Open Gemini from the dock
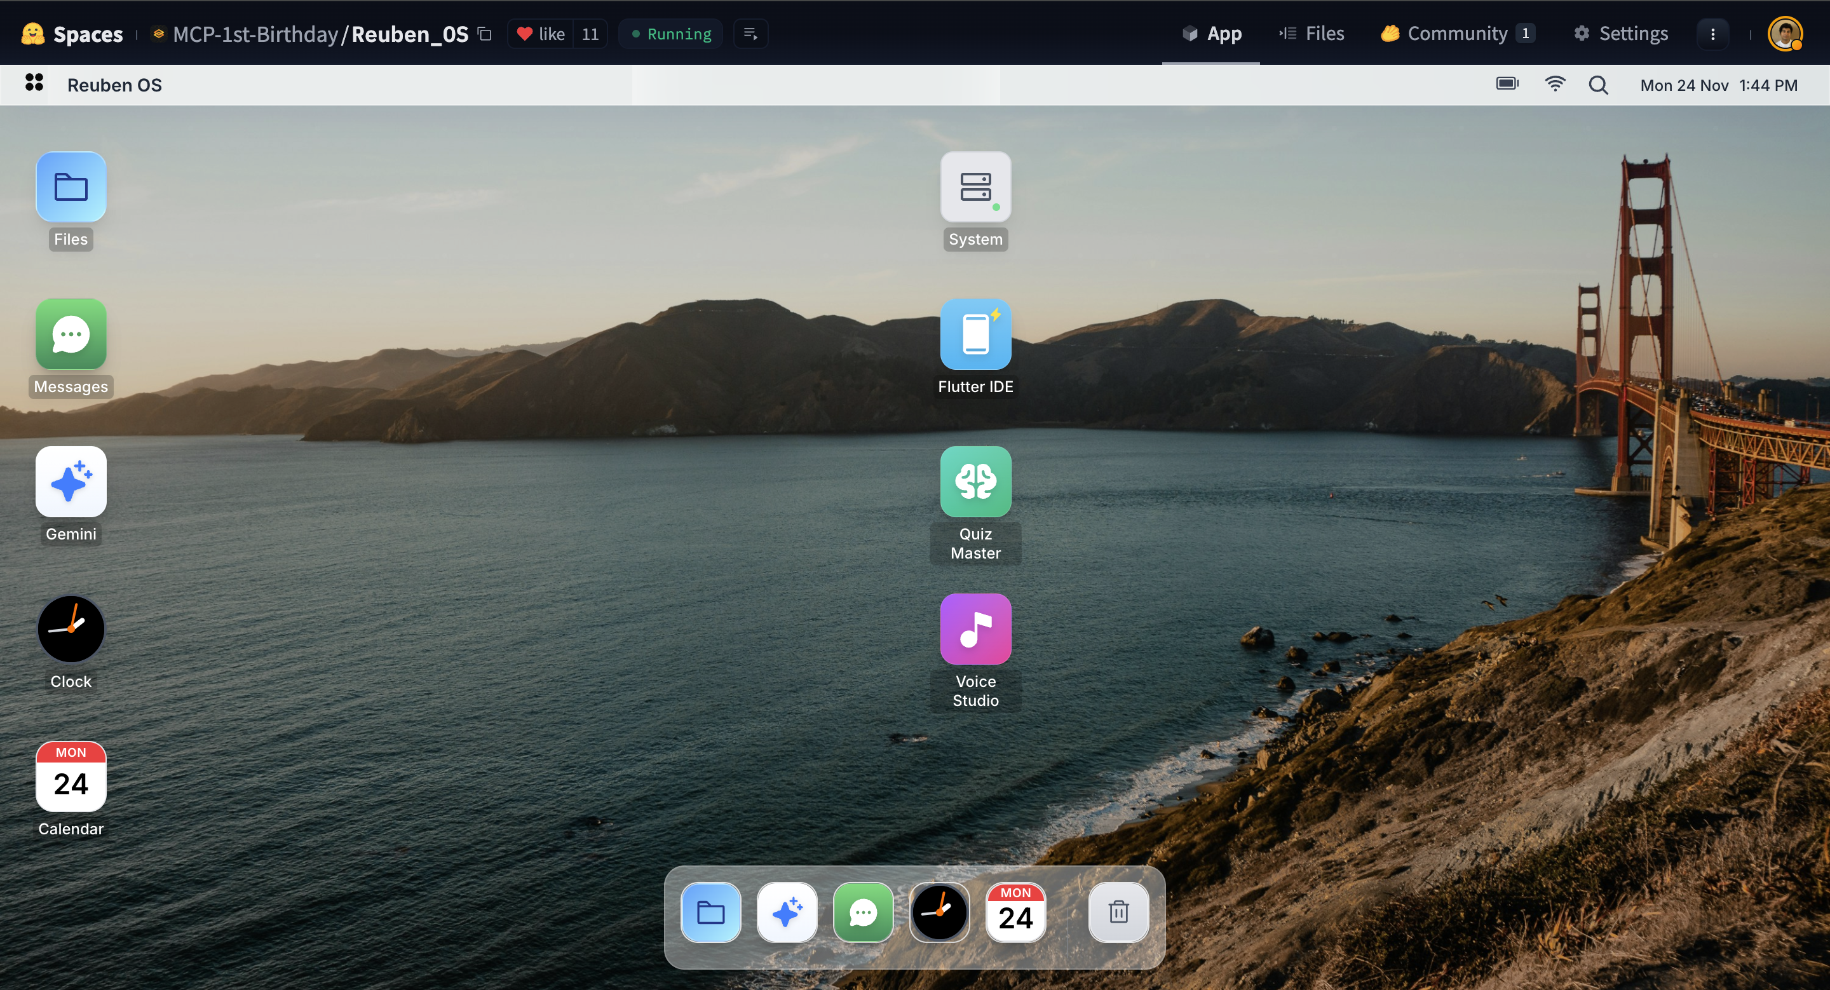Screen dimensions: 1830x990 tap(787, 912)
